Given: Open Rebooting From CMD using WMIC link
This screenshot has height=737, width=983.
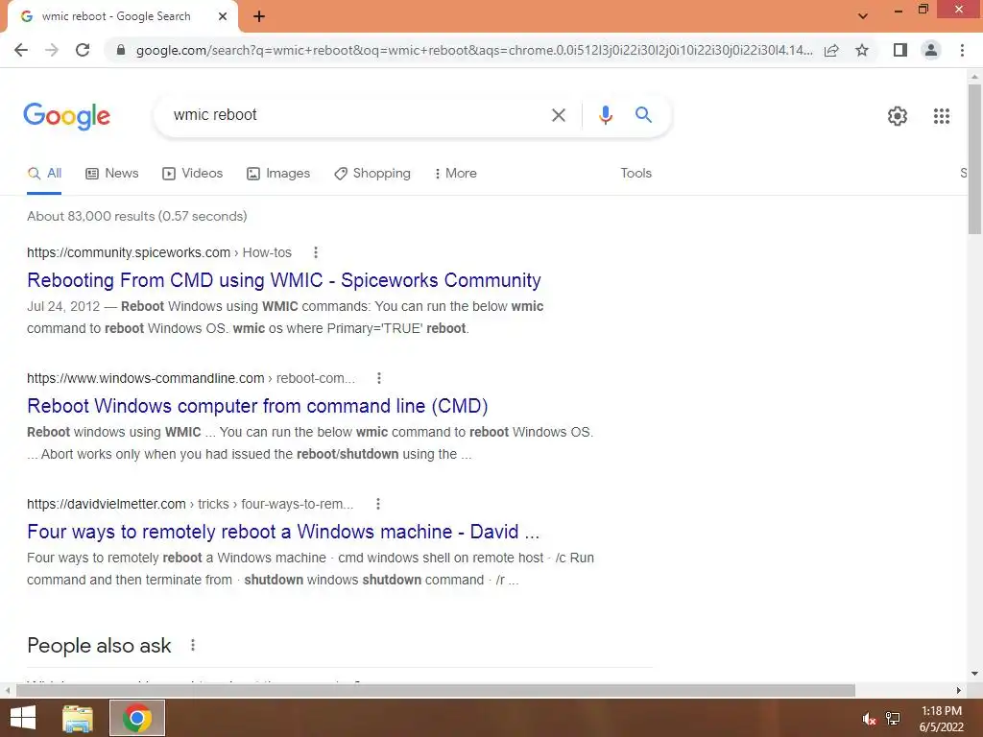Looking at the screenshot, I should (x=284, y=280).
